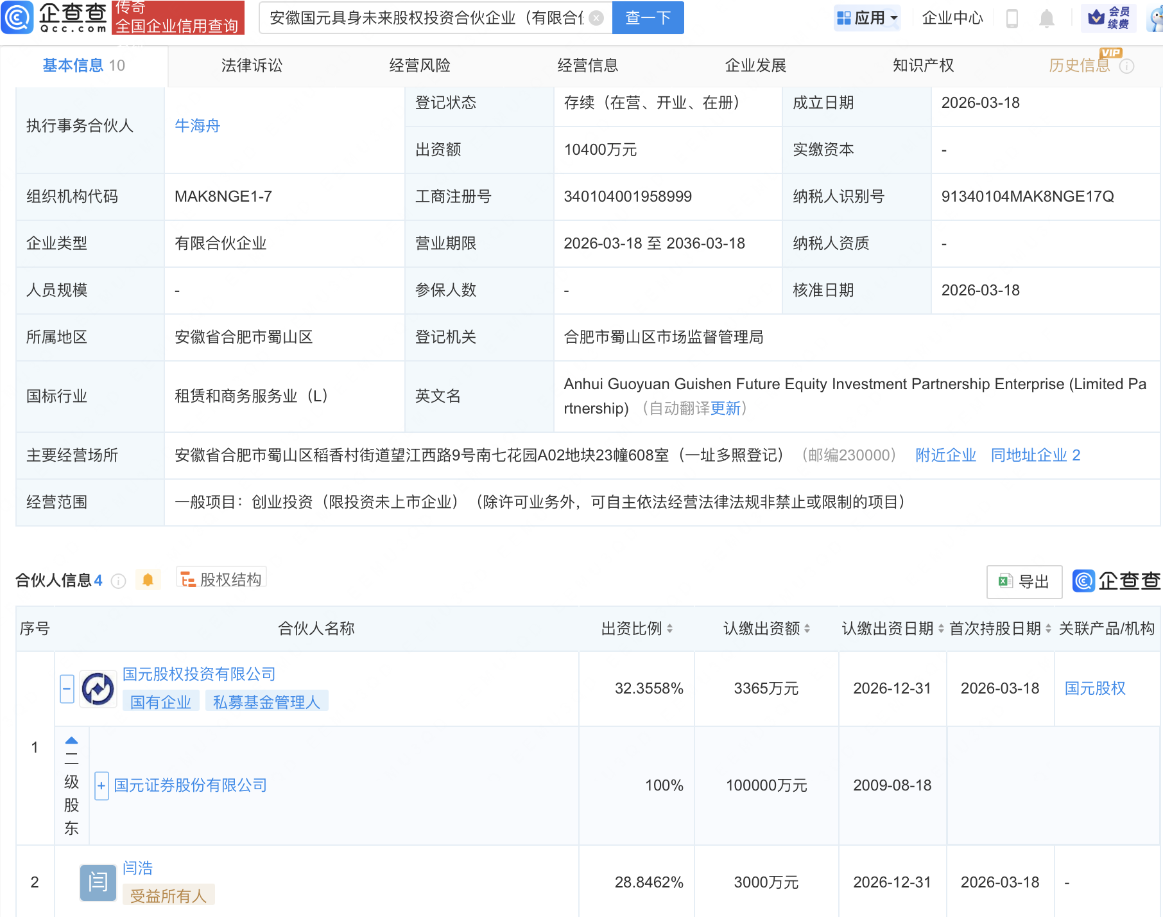Click the orange bell alert for partner info
This screenshot has width=1163, height=917.
click(148, 581)
